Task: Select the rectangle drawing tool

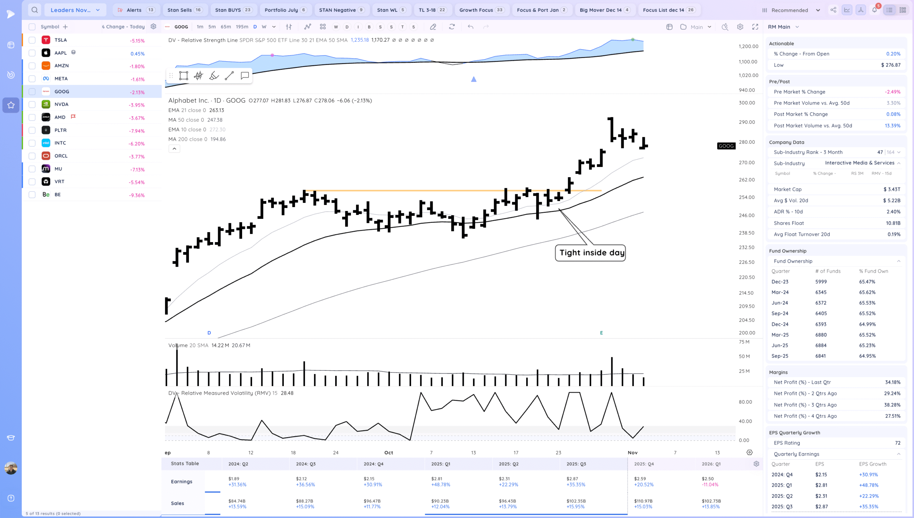Action: coord(184,76)
